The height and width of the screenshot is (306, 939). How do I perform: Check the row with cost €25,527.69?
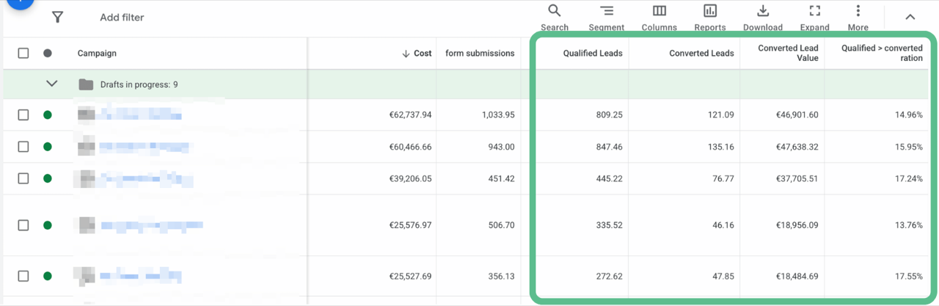(x=23, y=277)
